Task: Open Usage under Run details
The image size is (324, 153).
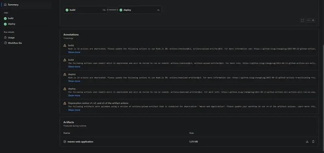Action: pyautogui.click(x=11, y=37)
